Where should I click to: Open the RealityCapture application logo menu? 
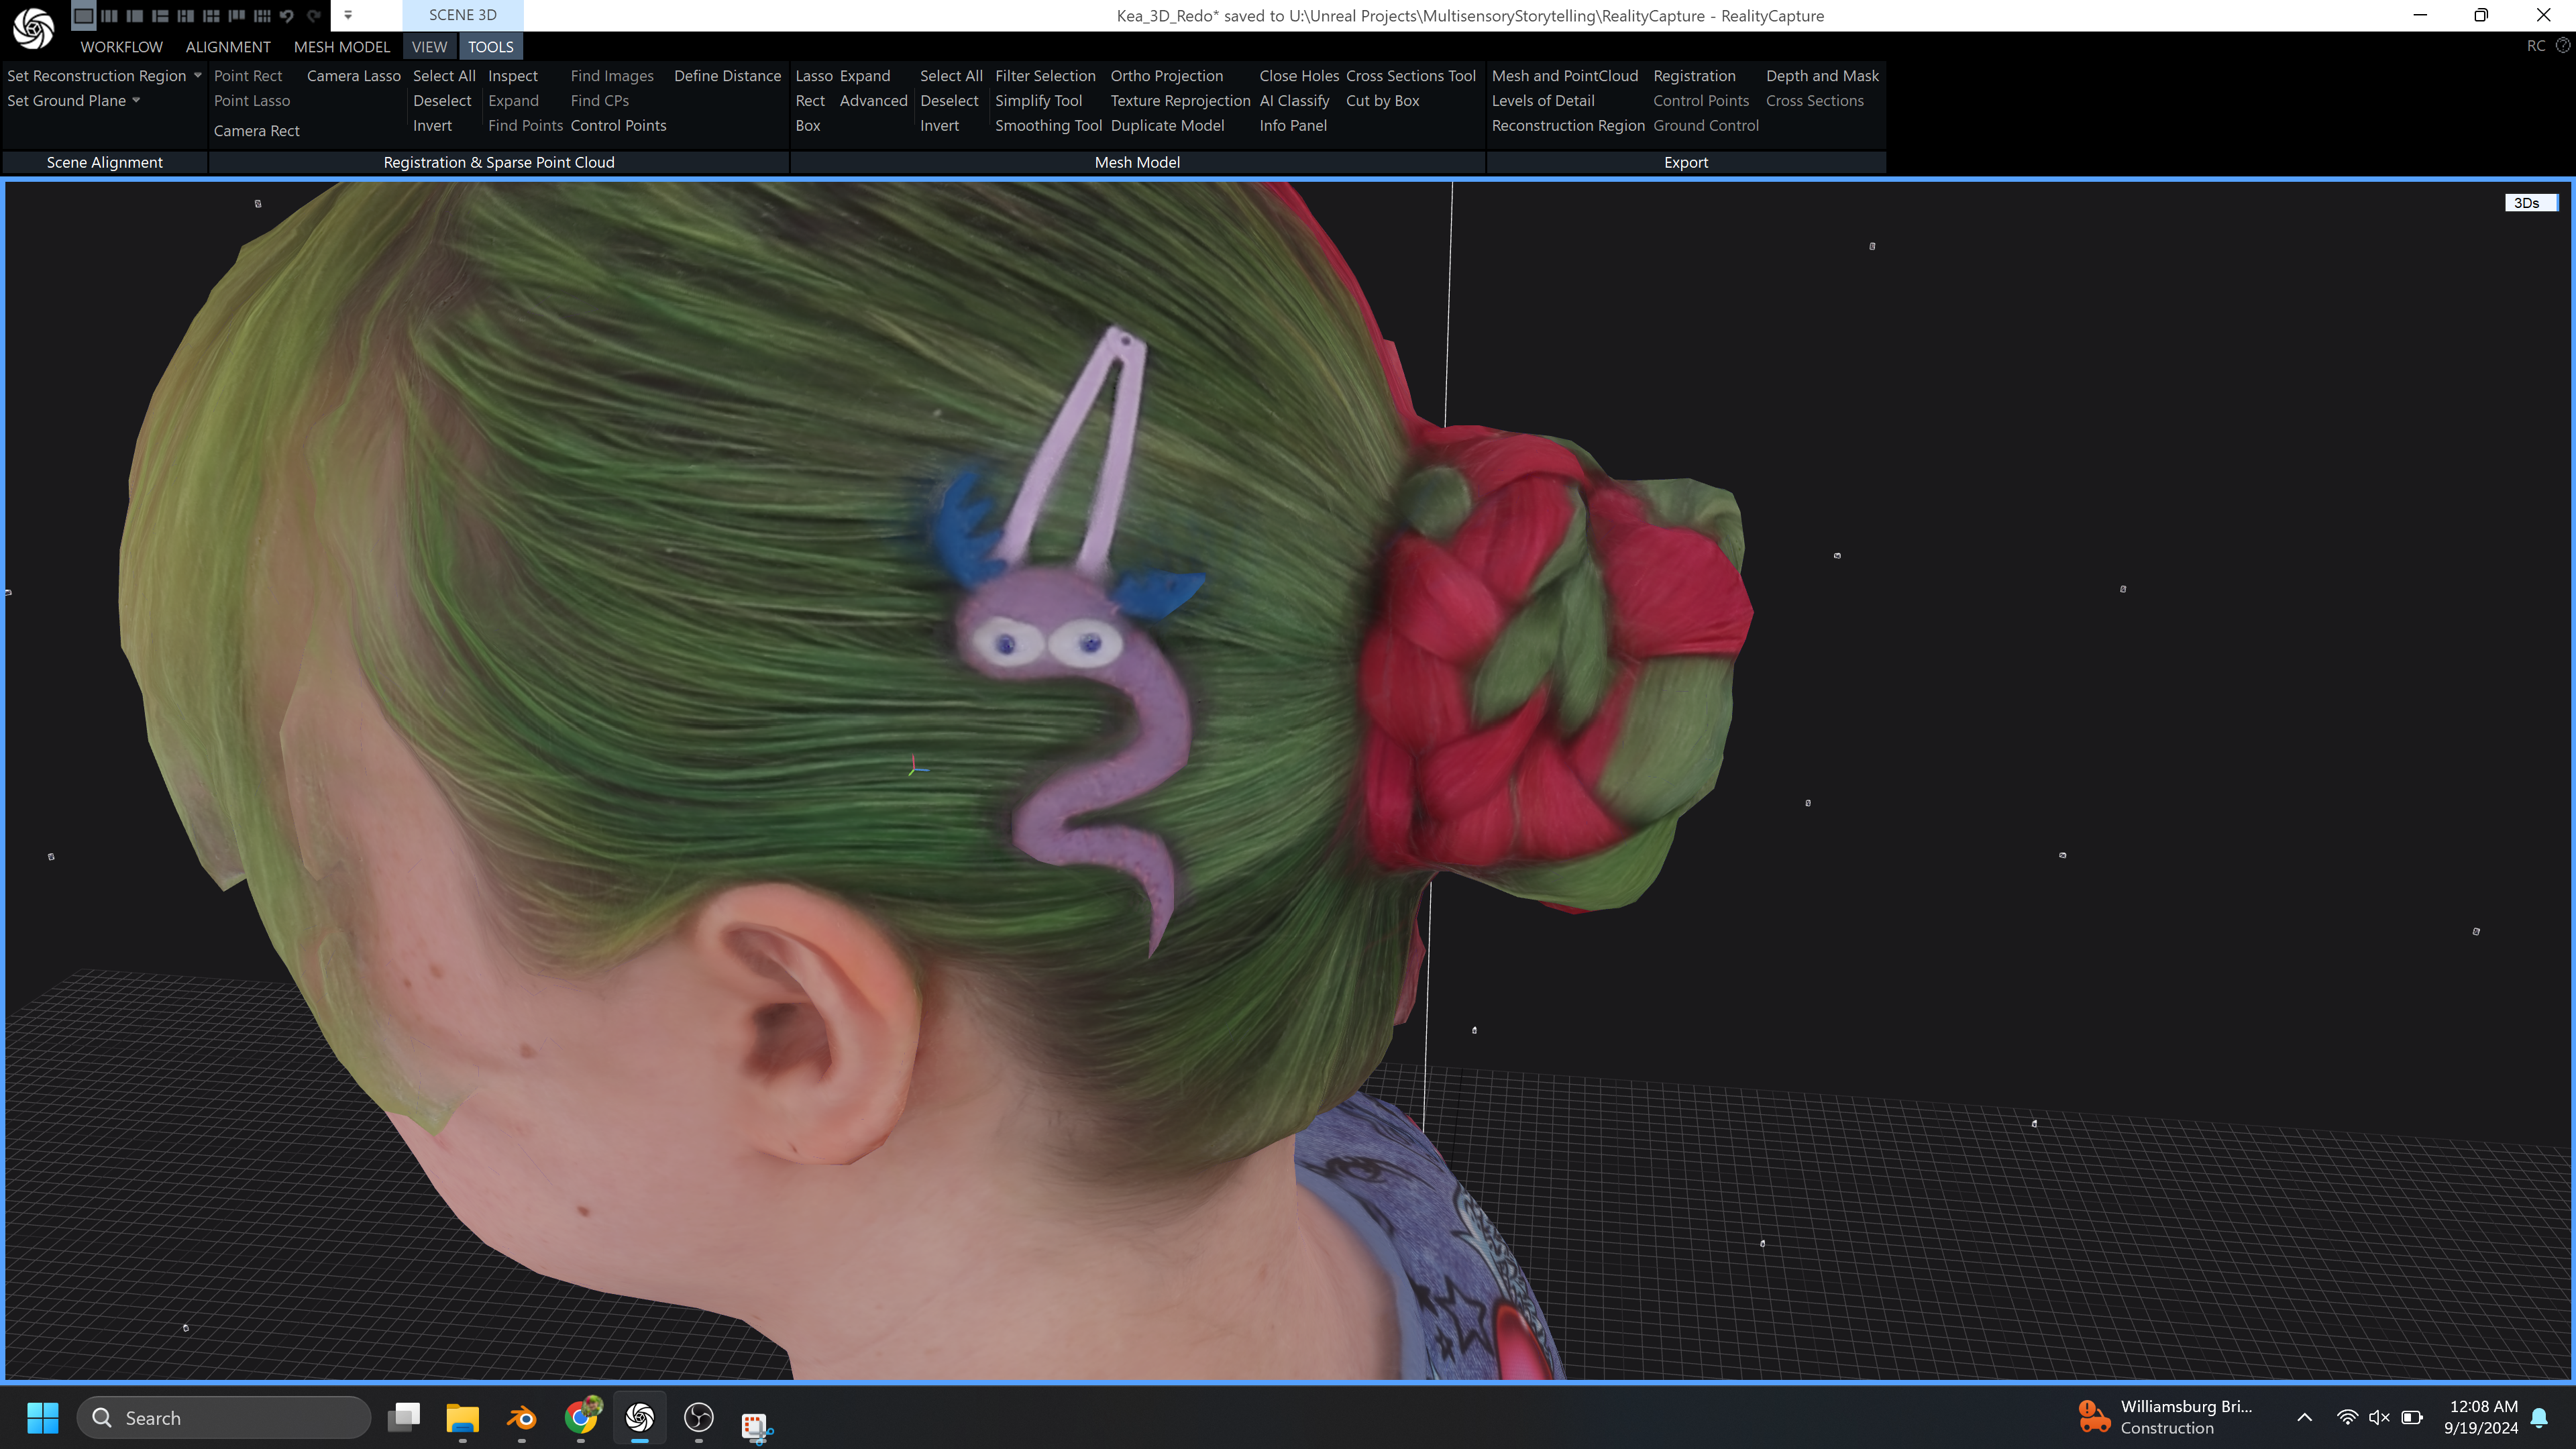[x=33, y=28]
